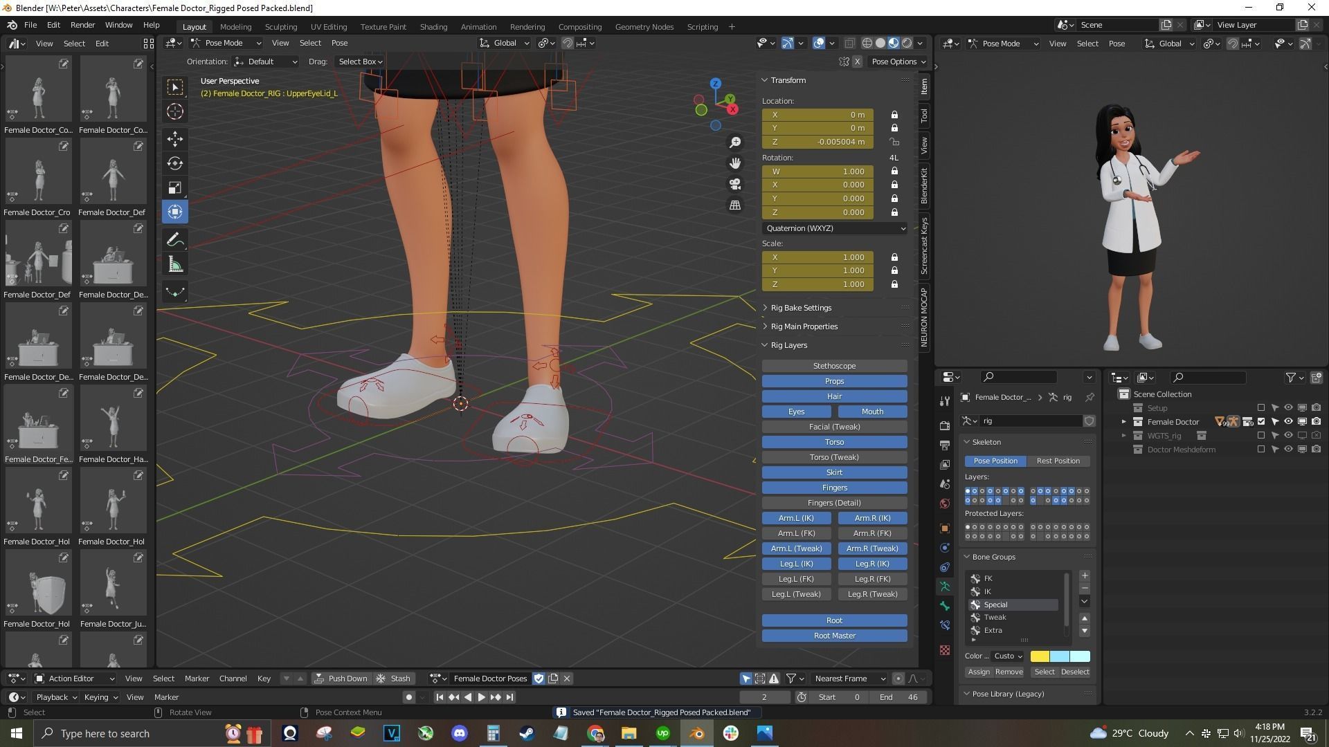Open Nearest Frame dropdown in Action Editor

[850, 679]
